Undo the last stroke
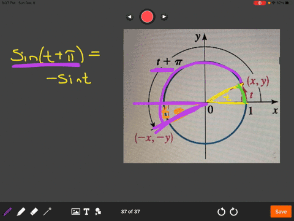The image size is (294, 221). [221, 212]
